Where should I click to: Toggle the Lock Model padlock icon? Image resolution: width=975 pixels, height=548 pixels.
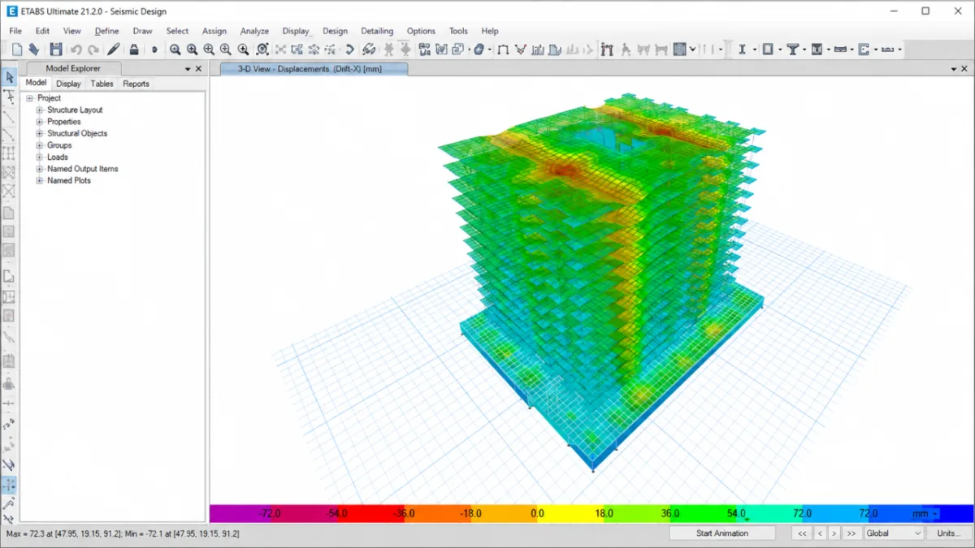point(134,50)
